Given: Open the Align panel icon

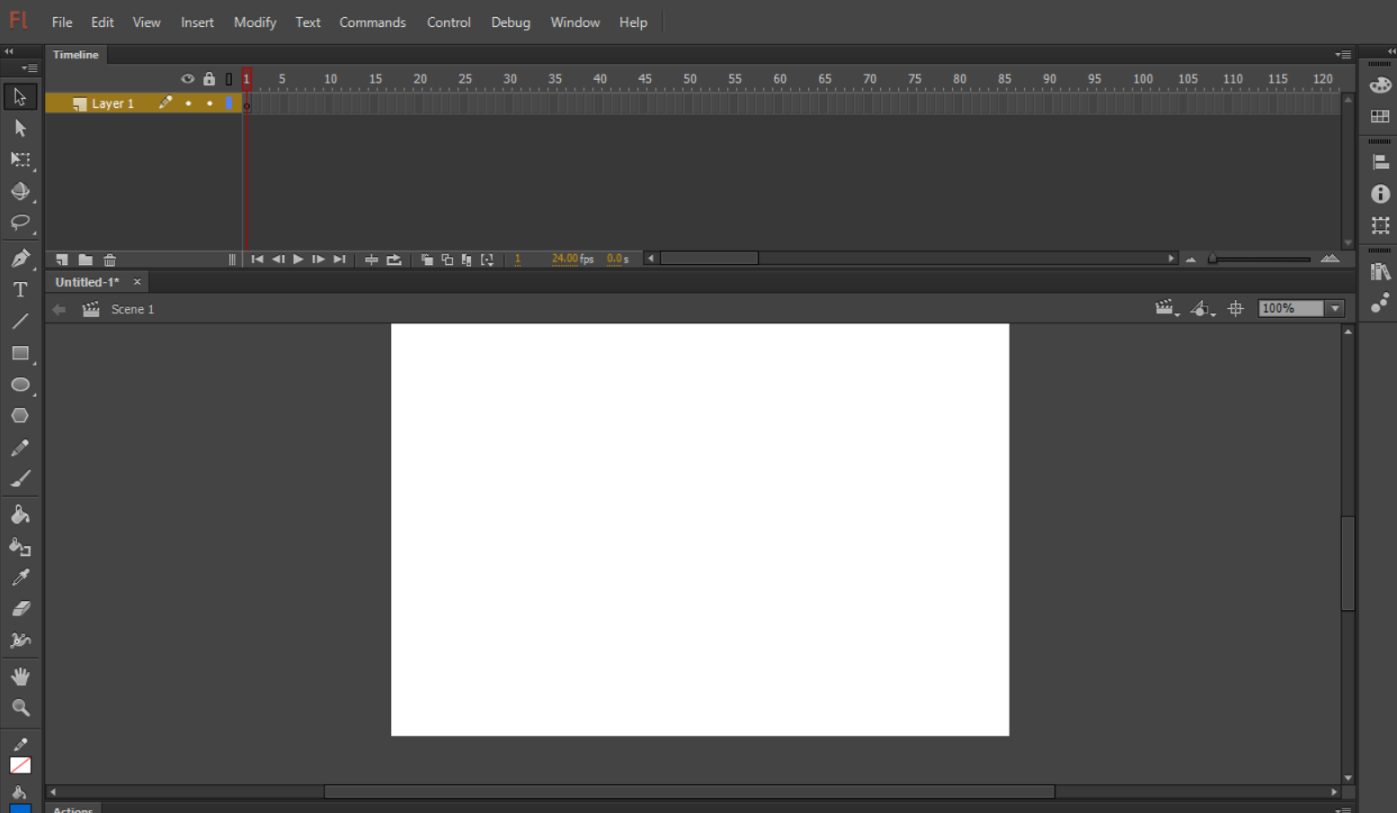Looking at the screenshot, I should [1380, 163].
